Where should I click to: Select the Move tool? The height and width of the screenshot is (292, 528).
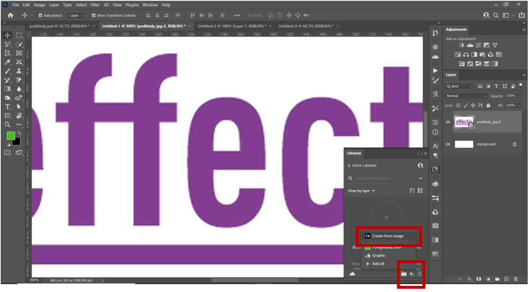[x=7, y=35]
